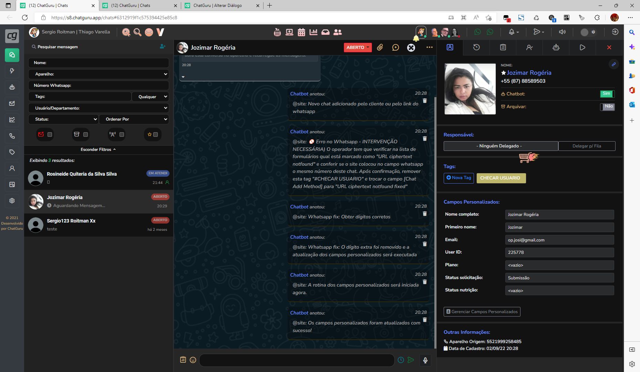Open the calendar icon in top toolbar

click(x=301, y=32)
